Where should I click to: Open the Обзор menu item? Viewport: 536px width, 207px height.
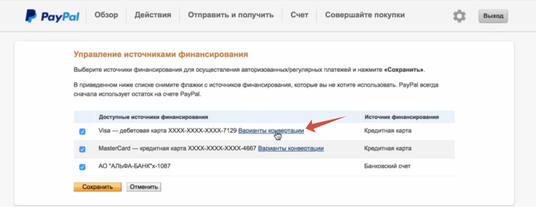point(106,15)
